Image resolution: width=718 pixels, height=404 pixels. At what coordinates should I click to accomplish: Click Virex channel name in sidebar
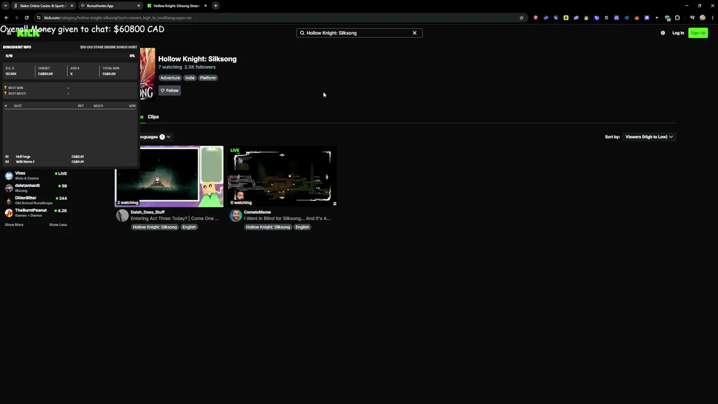pyautogui.click(x=20, y=173)
